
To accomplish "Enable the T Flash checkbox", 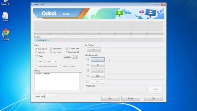I will point(36,56).
